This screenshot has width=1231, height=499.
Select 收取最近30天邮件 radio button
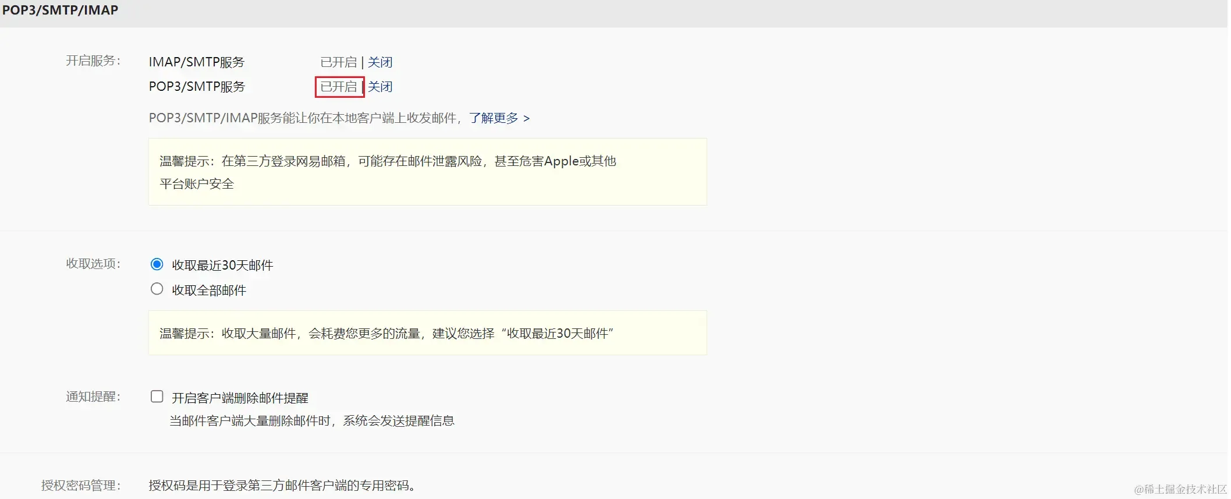click(x=157, y=264)
